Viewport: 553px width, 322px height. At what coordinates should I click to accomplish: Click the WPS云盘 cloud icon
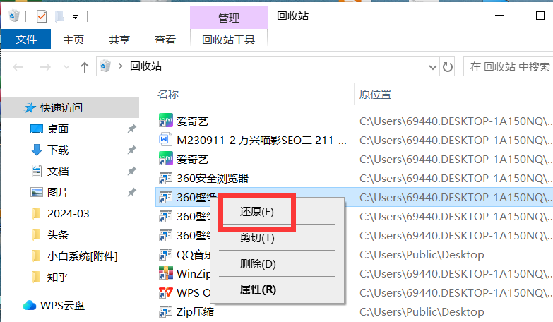point(30,305)
